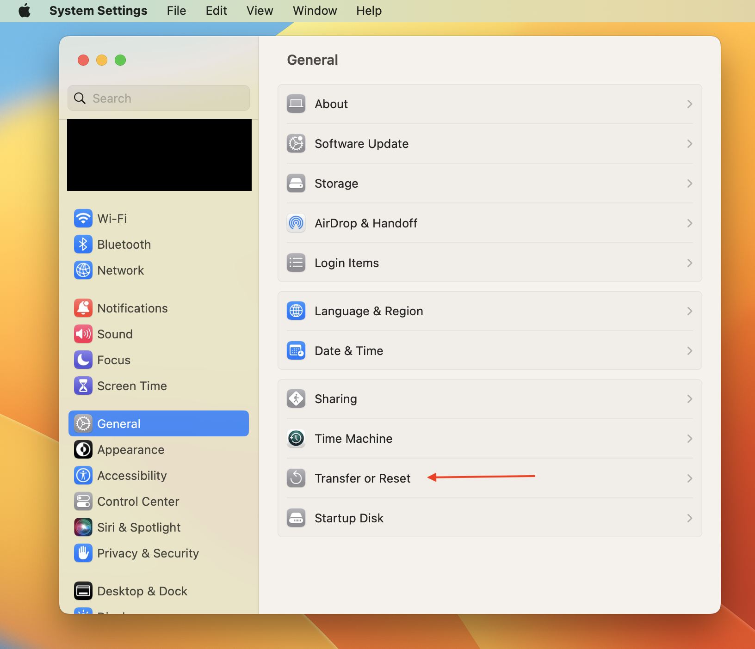The image size is (755, 649).
Task: Minimize the window with yellow button
Action: coord(102,60)
